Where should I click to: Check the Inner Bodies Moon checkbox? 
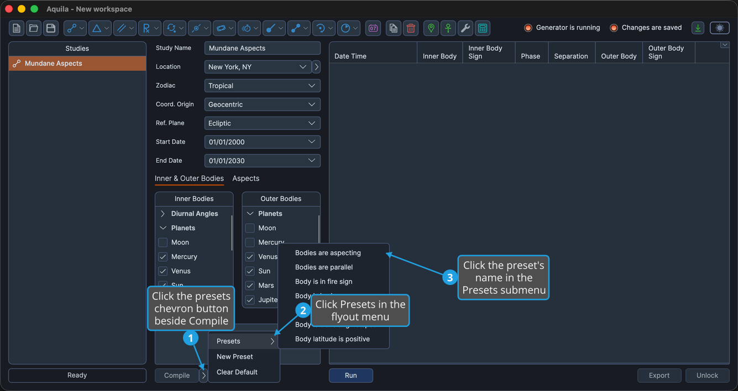point(163,242)
